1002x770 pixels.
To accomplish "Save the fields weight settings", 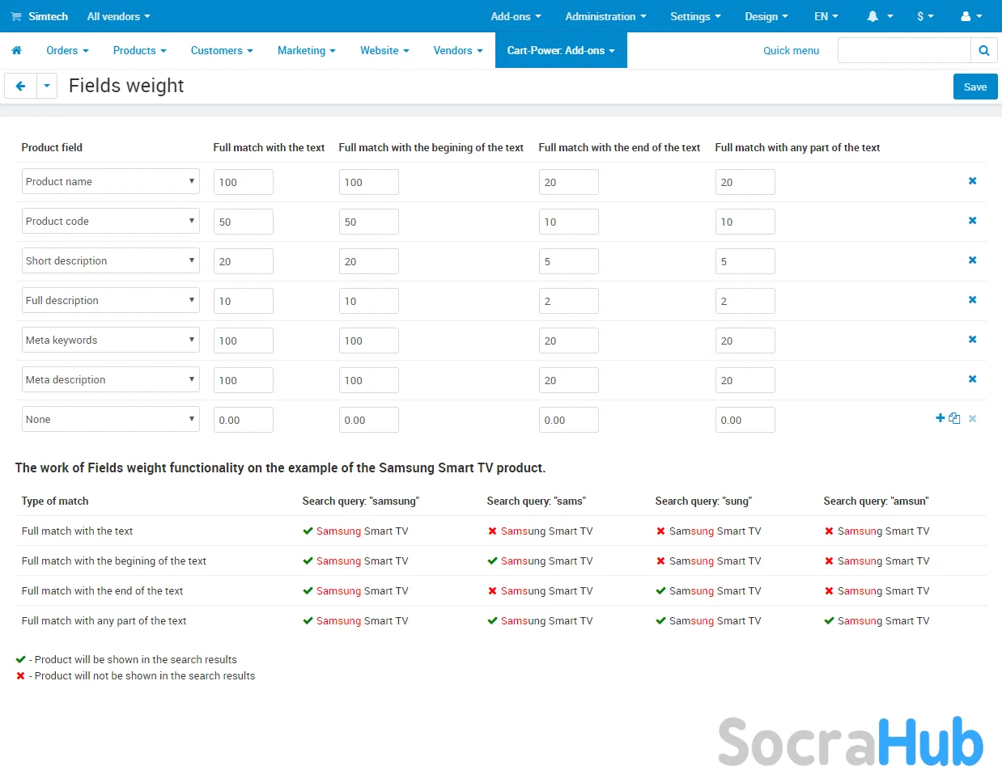I will pos(974,87).
